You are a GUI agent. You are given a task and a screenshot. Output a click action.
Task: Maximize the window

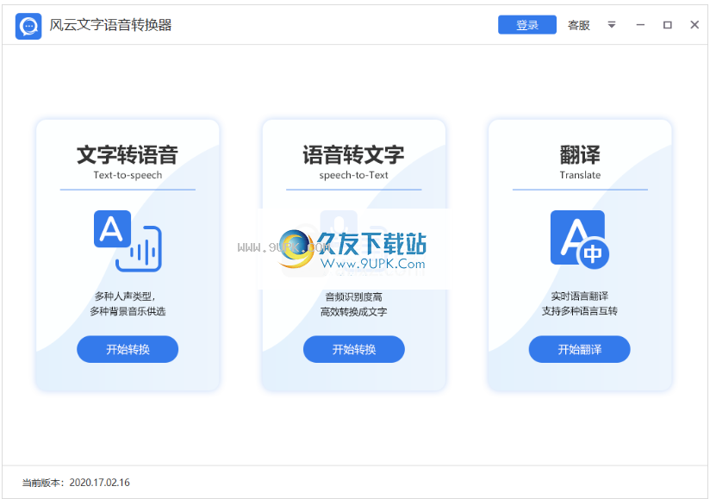[668, 25]
